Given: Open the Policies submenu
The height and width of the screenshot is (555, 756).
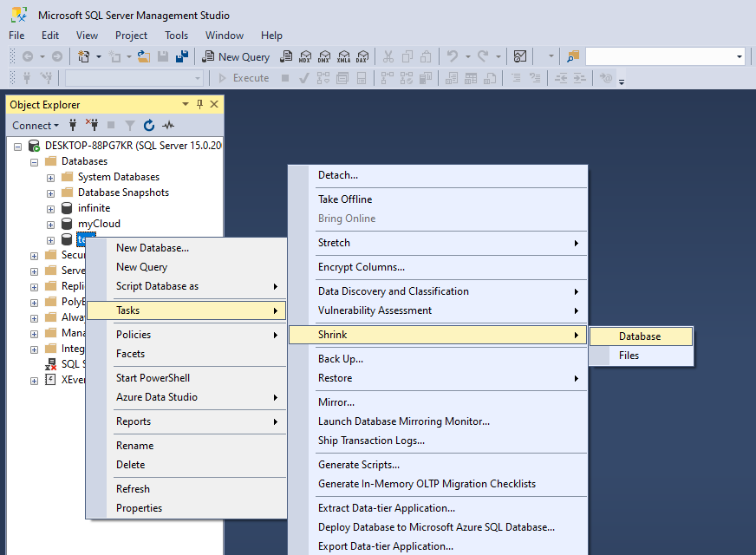Looking at the screenshot, I should (x=186, y=335).
